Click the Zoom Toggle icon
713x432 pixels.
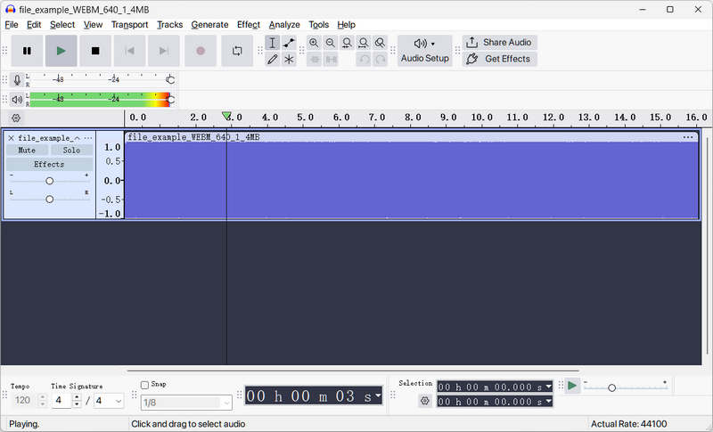pos(380,43)
